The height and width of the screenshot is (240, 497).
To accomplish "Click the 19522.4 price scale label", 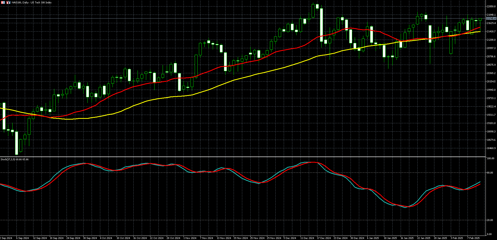I will pos(491,107).
